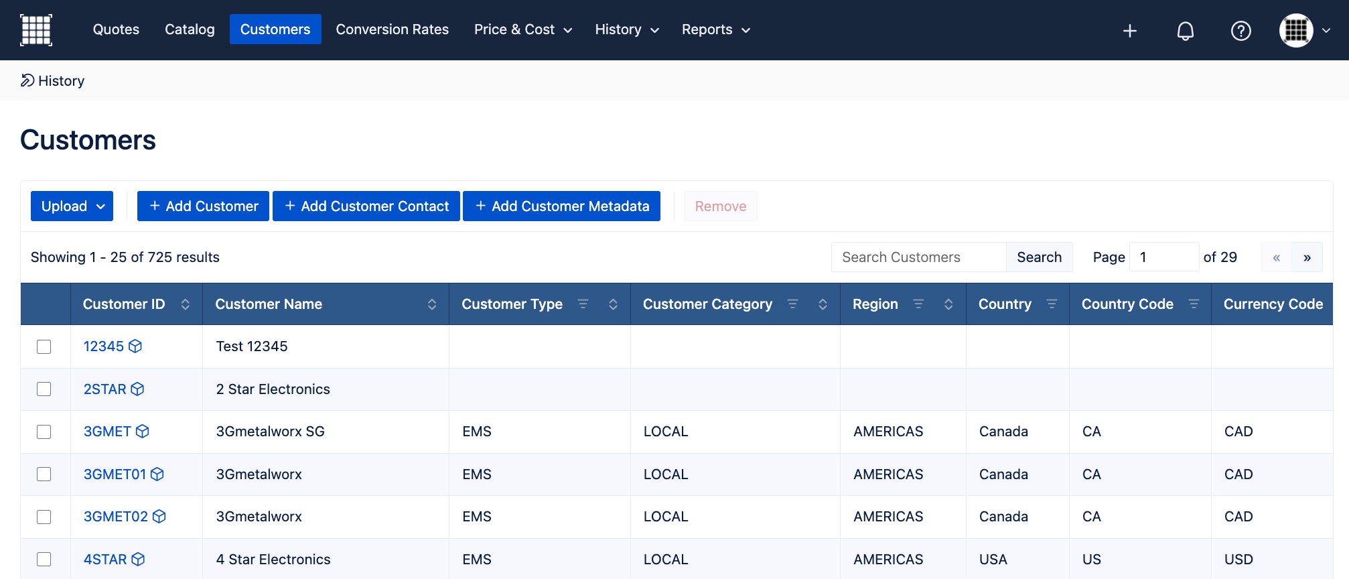Open the account menu chevron
The width and height of the screenshot is (1349, 579).
(1326, 30)
